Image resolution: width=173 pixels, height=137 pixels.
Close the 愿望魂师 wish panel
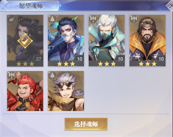(x=170, y=6)
